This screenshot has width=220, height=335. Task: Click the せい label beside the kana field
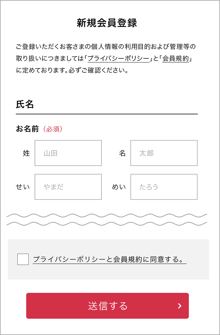tap(23, 187)
